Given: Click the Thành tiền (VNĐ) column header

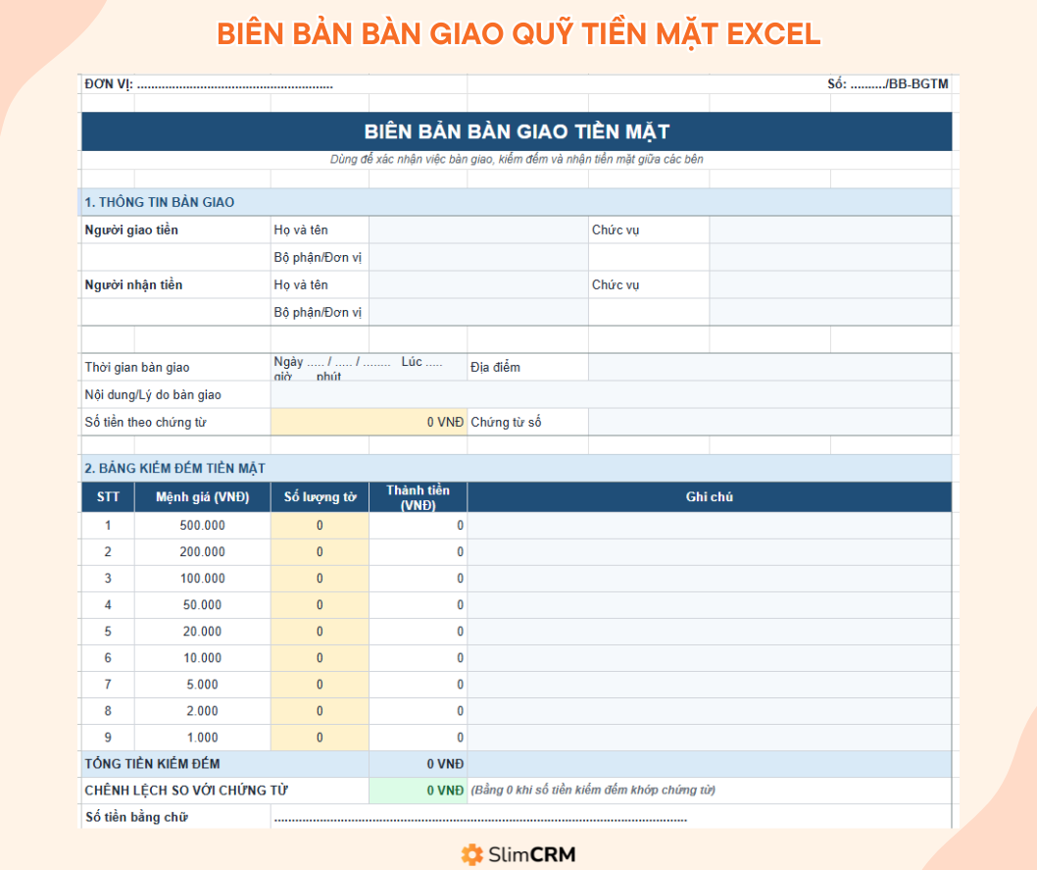Looking at the screenshot, I should pyautogui.click(x=418, y=497).
